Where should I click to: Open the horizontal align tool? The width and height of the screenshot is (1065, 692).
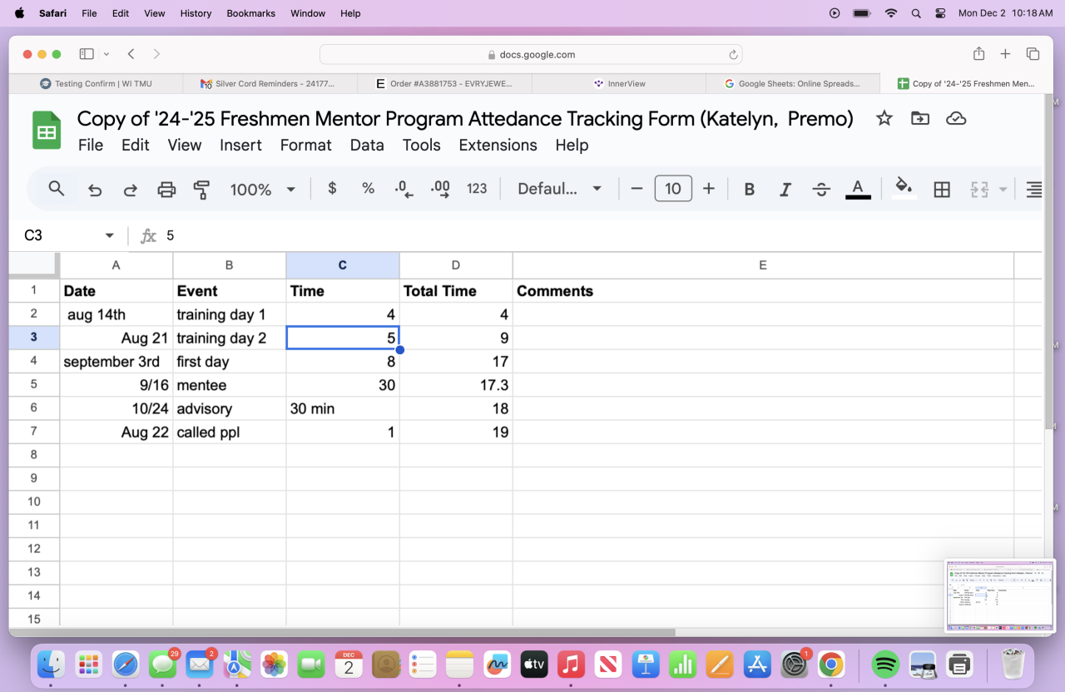pyautogui.click(x=1033, y=190)
